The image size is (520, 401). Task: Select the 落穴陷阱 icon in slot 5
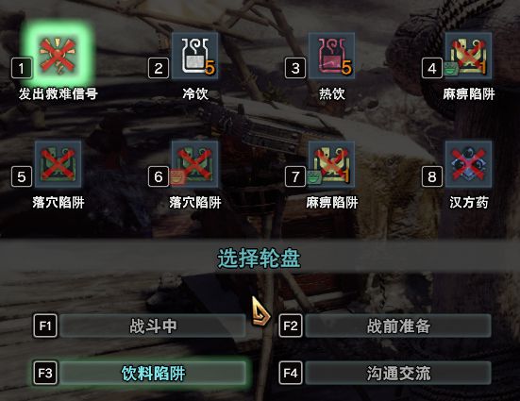tap(58, 164)
